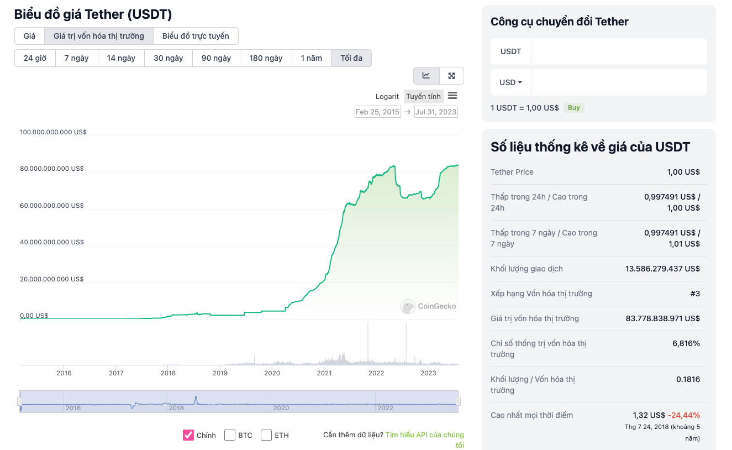Open the USD currency dropdown

[x=511, y=82]
